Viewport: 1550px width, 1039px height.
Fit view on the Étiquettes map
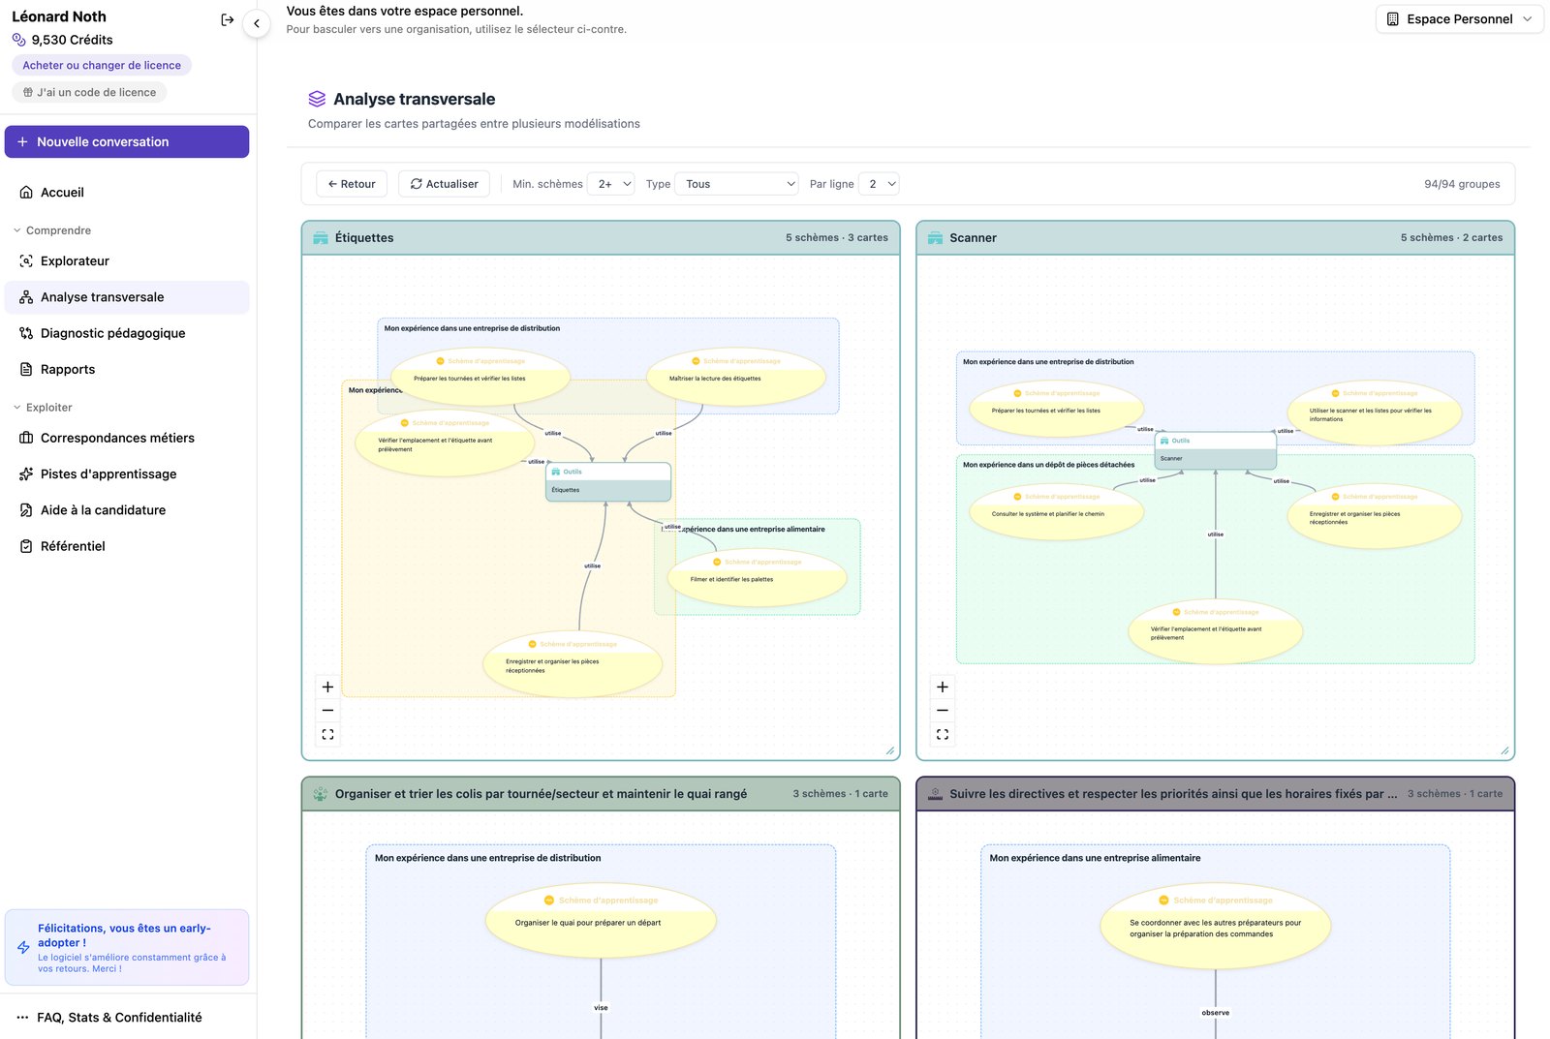[327, 735]
